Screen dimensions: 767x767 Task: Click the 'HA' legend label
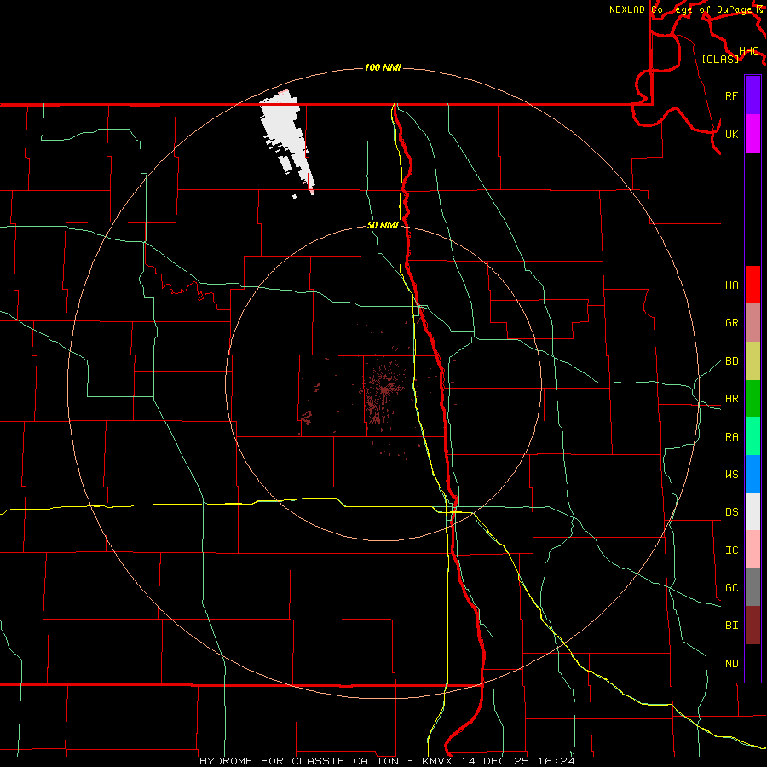(x=731, y=285)
